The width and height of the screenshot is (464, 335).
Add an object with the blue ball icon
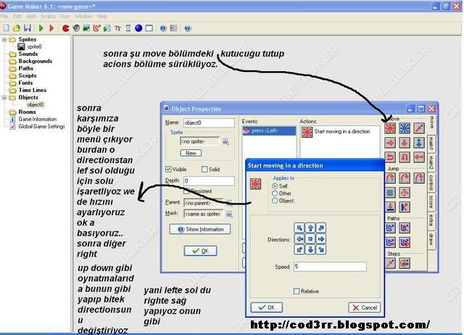[138, 28]
